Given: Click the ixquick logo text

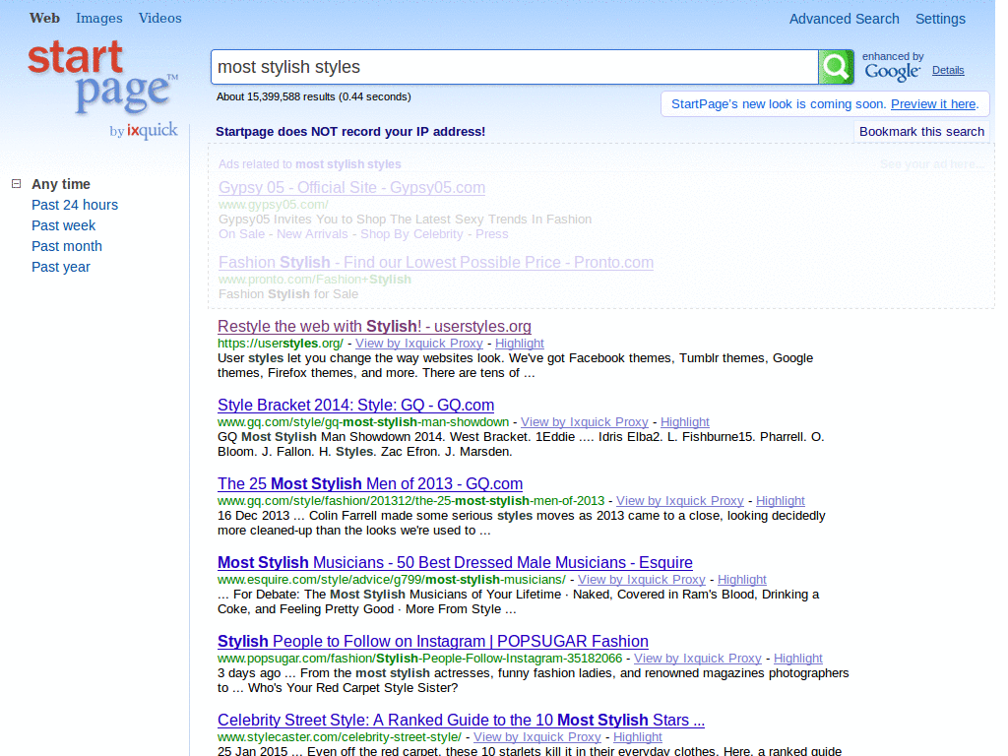Looking at the screenshot, I should pyautogui.click(x=152, y=131).
